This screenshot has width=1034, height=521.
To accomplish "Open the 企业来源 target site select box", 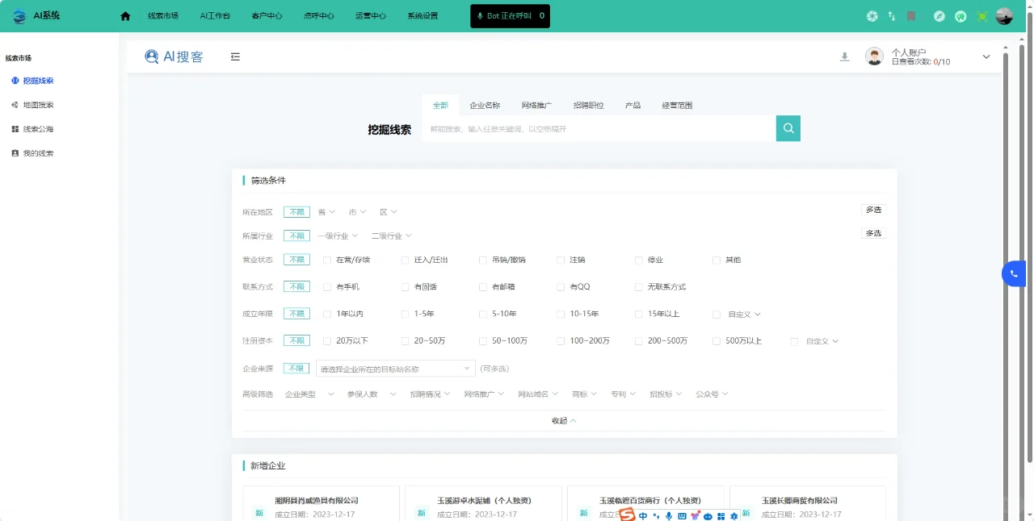I will [x=395, y=369].
